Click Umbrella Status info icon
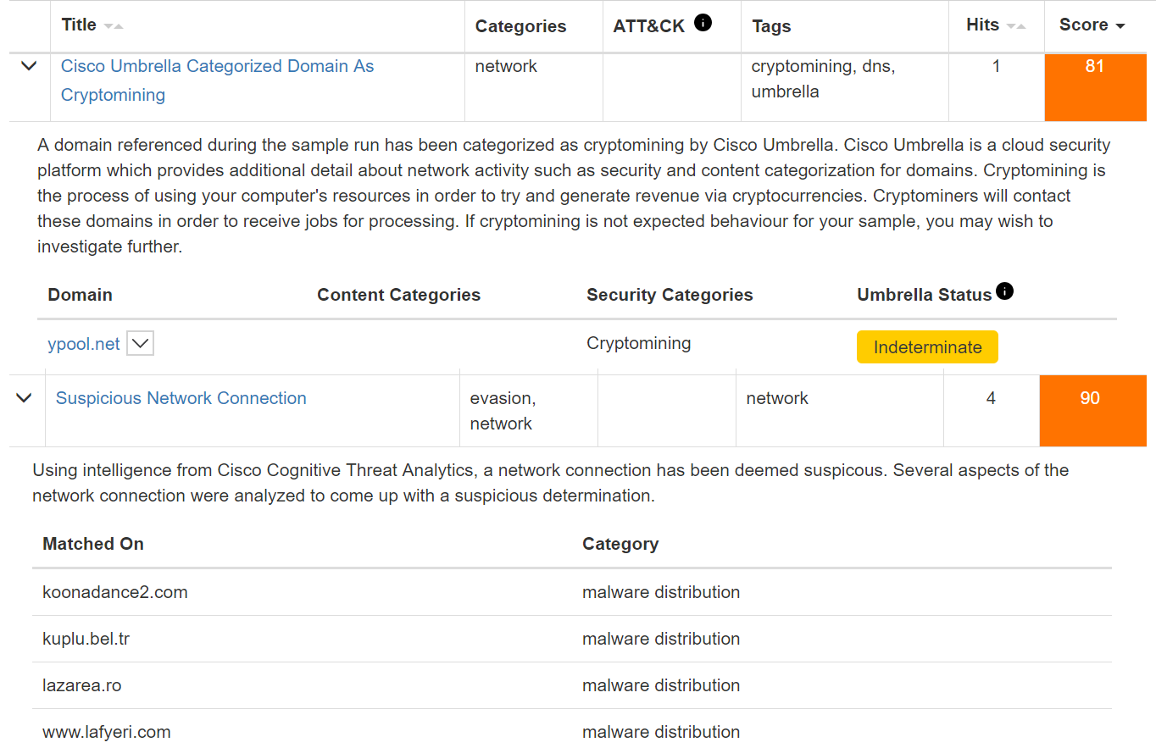 click(1005, 292)
